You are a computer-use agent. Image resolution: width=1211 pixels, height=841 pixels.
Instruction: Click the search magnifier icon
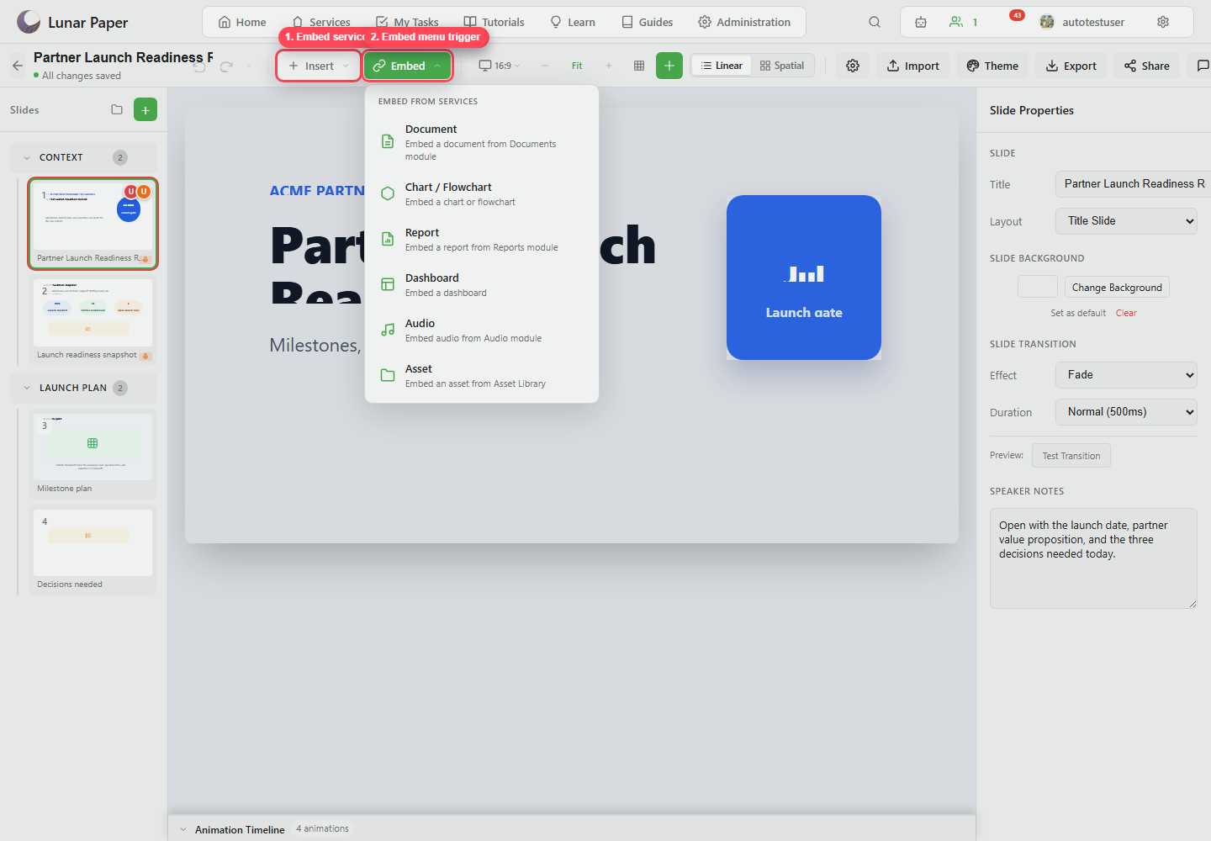pos(875,22)
